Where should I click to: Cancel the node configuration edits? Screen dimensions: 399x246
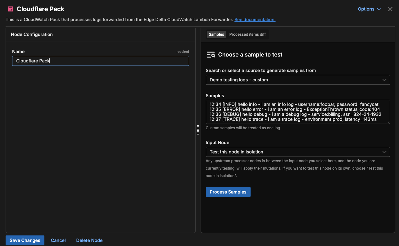58,240
